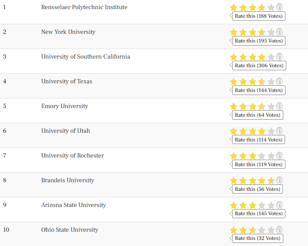Click Rate this (306 Votes) button
This screenshot has height=246, width=308.
[x=259, y=66]
